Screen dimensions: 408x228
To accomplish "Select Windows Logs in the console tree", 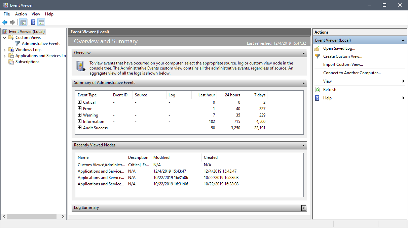I will coord(28,50).
